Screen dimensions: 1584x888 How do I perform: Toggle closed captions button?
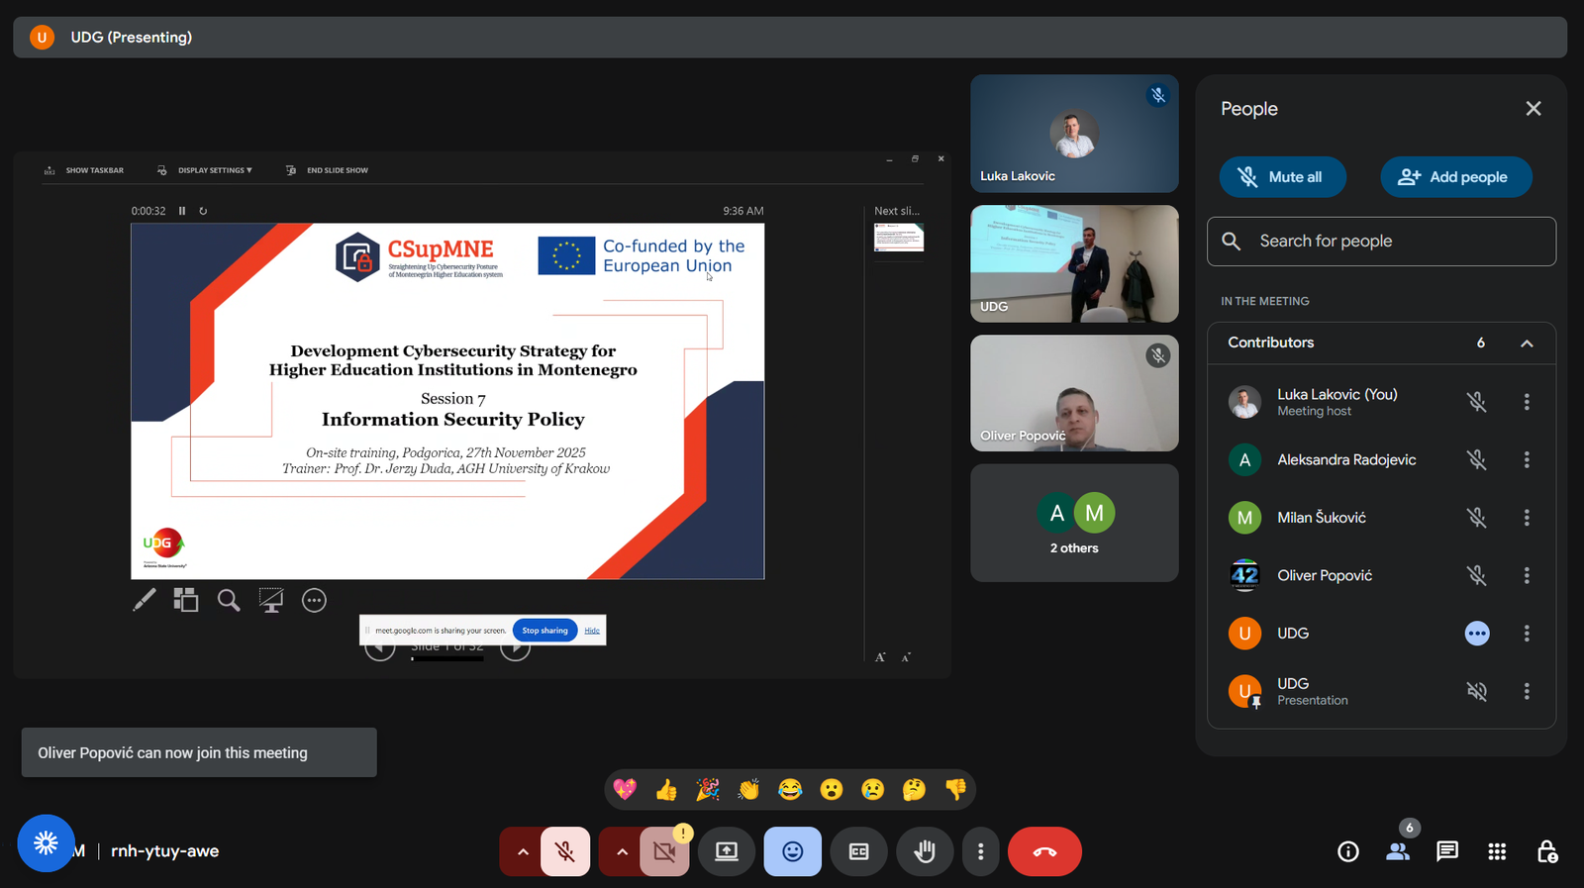858,851
